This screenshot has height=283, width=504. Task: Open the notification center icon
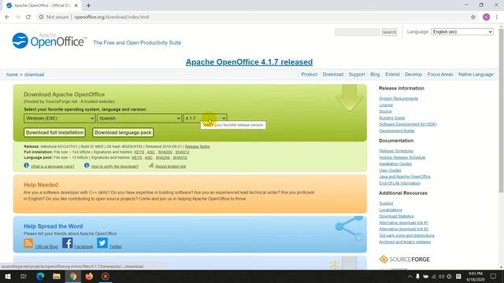(x=493, y=276)
